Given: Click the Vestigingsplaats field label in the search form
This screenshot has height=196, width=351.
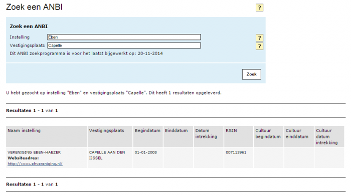Looking at the screenshot, I should tap(27, 45).
